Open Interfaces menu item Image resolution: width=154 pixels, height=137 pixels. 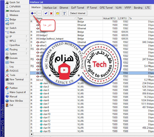pos(17,11)
